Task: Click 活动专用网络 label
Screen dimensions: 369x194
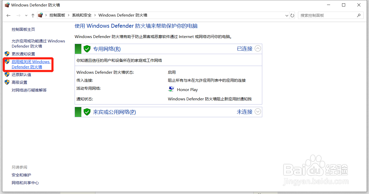Action: pyautogui.click(x=89, y=88)
